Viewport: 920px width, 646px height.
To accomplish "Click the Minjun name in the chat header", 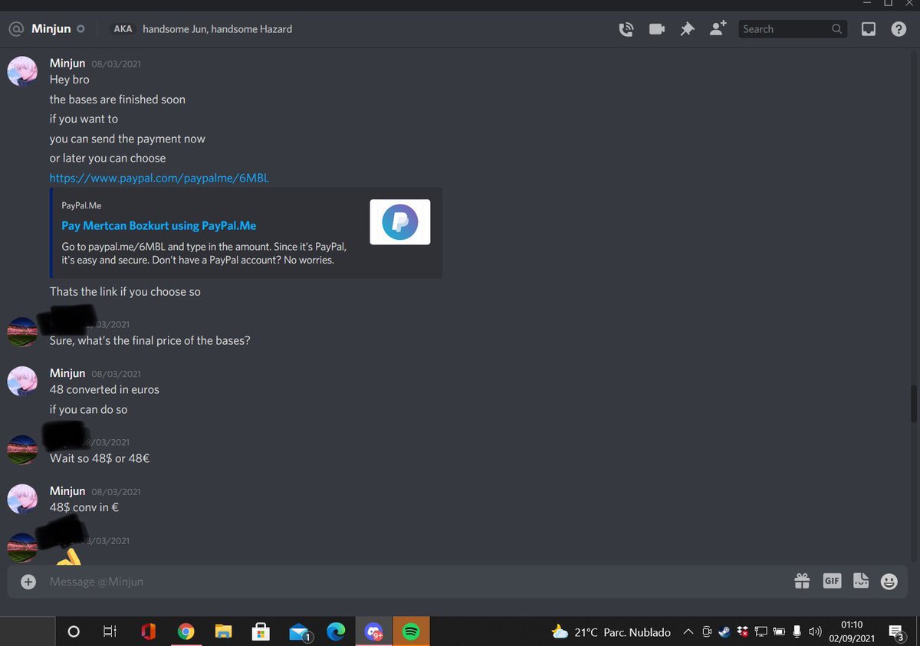I will 51,29.
